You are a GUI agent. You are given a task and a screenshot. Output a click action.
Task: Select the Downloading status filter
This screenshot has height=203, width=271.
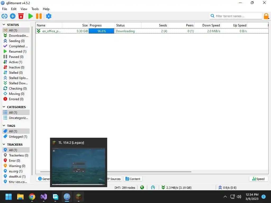point(16,36)
